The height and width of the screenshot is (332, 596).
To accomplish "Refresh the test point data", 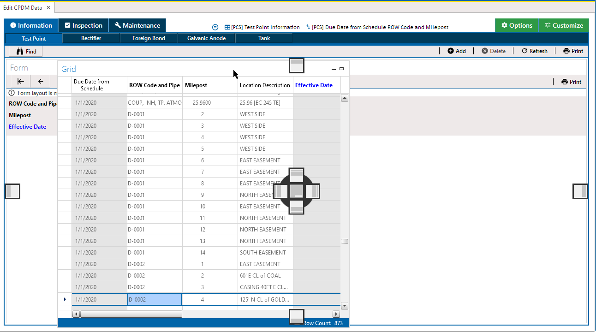I will pos(534,51).
